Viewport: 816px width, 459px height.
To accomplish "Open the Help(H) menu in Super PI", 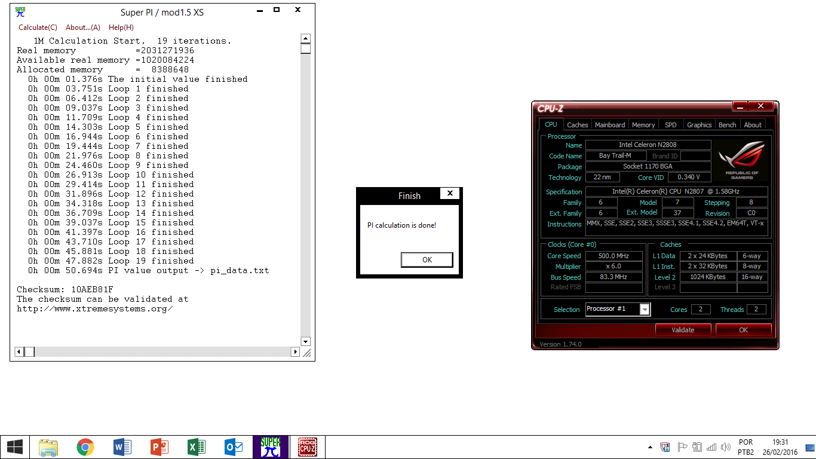I will tap(121, 27).
